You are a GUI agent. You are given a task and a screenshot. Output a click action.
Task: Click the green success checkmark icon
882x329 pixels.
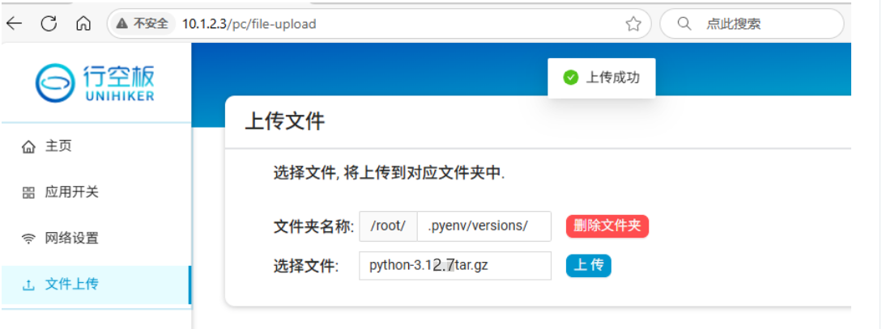pyautogui.click(x=570, y=78)
